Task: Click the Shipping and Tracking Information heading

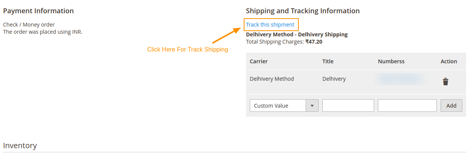Action: 303,11
